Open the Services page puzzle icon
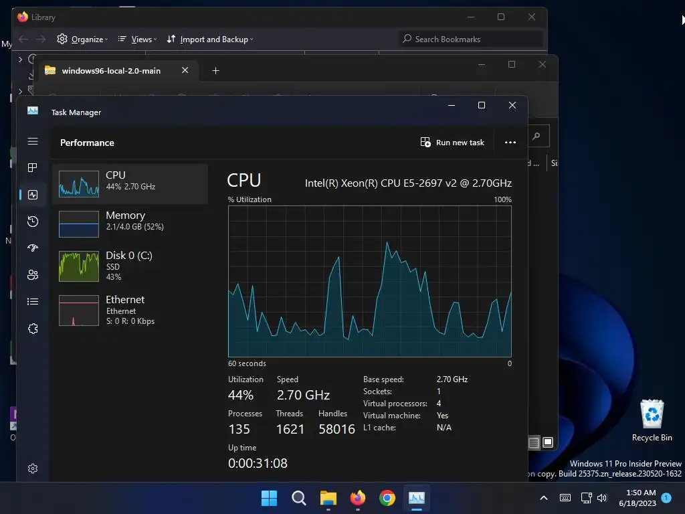685x514 pixels. (x=33, y=329)
